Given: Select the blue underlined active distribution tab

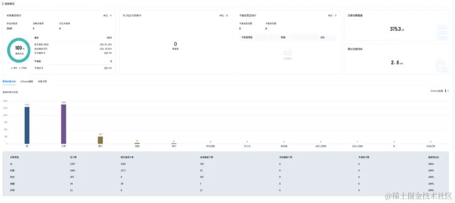Looking at the screenshot, I should (9, 81).
